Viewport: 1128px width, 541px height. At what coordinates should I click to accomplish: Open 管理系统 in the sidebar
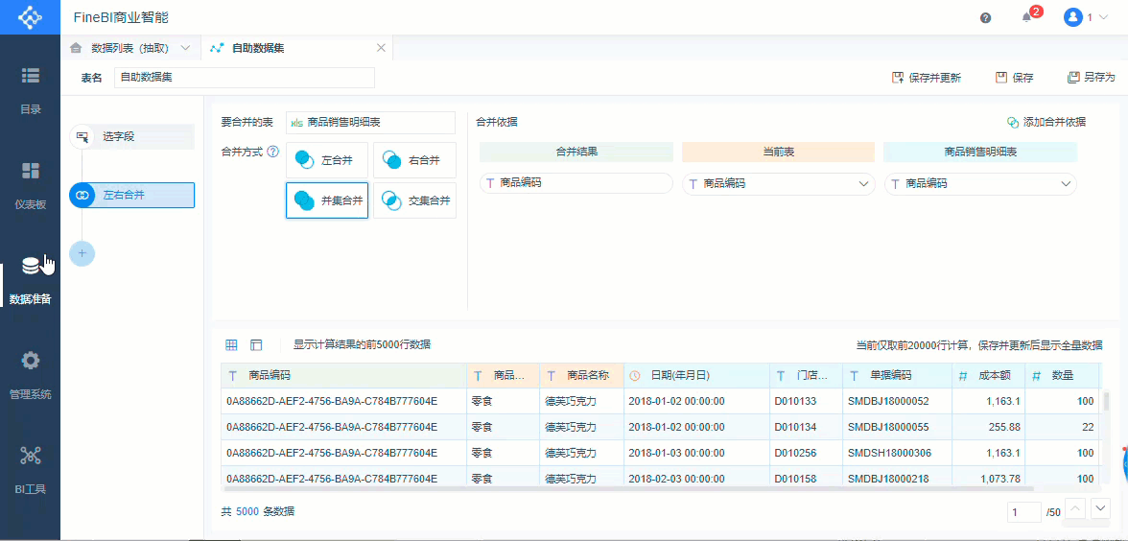coord(31,375)
